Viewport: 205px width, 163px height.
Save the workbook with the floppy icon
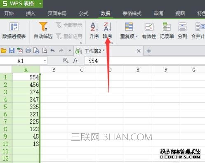12,51
